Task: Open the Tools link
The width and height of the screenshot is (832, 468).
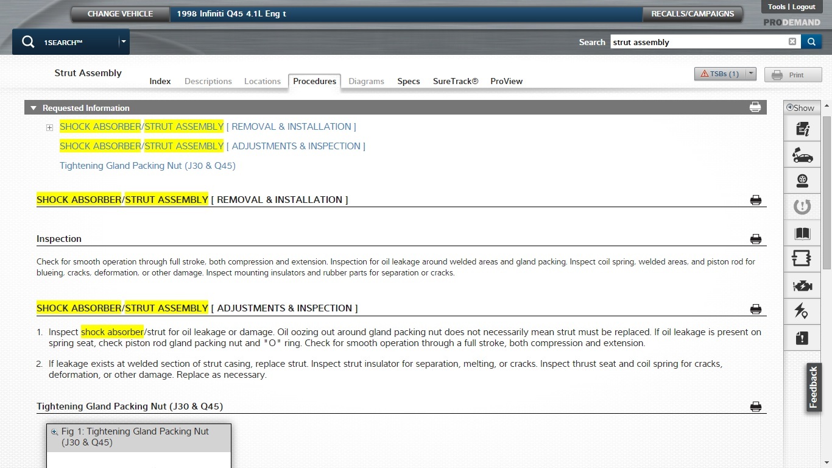Action: tap(777, 7)
